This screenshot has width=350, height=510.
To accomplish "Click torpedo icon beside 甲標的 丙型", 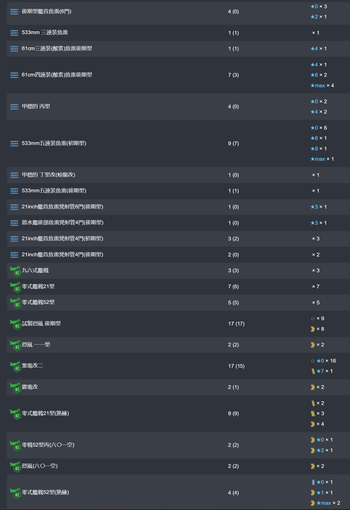I will point(14,107).
